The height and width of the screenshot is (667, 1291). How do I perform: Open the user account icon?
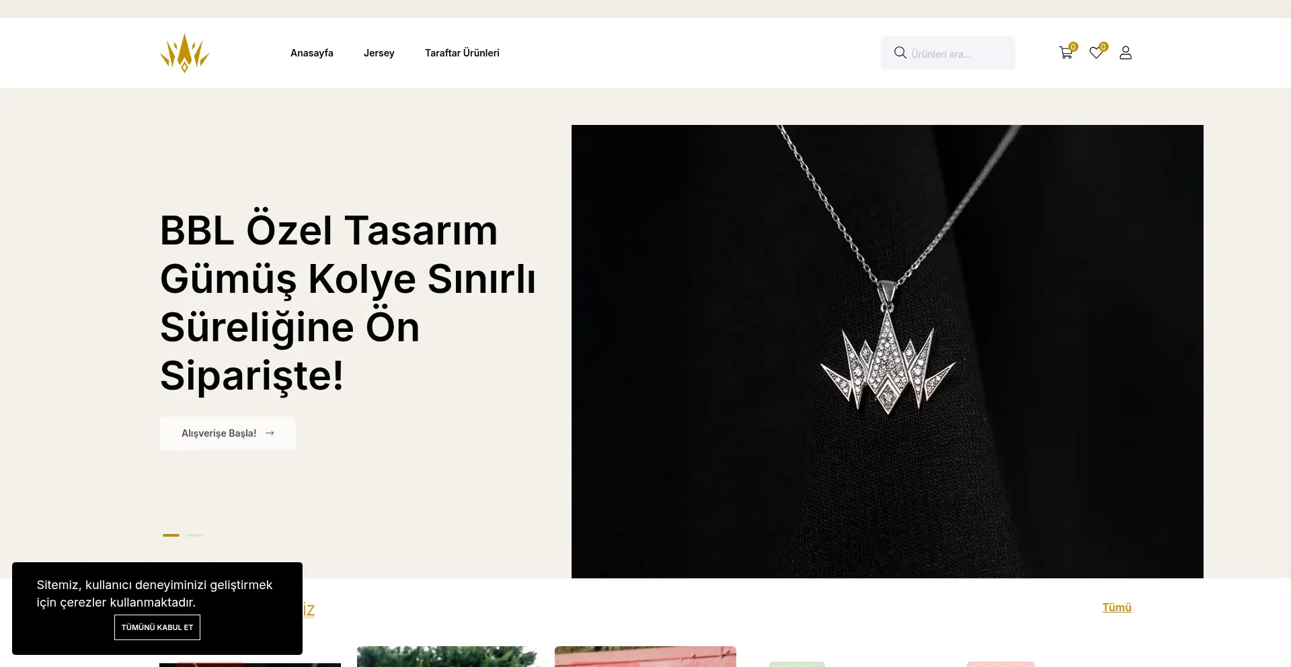1126,53
